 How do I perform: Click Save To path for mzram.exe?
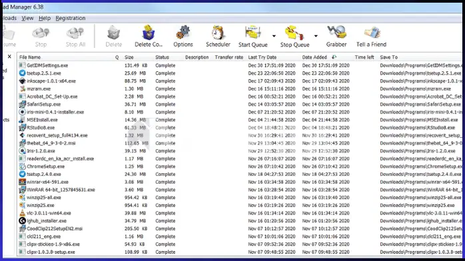(x=415, y=89)
